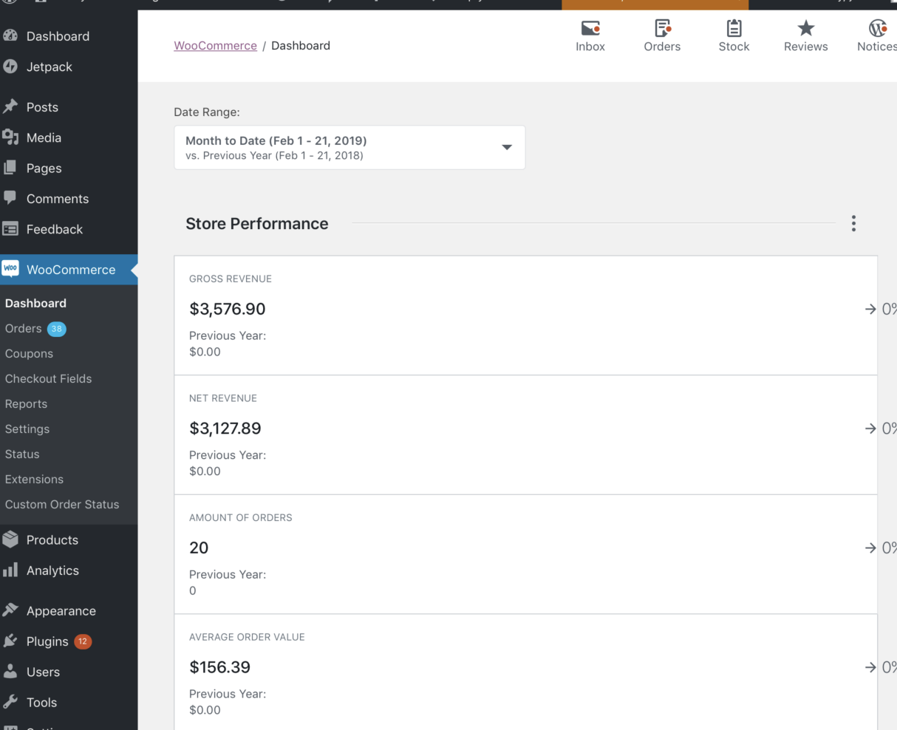Open the Net Revenue performance card
897x730 pixels.
click(526, 434)
